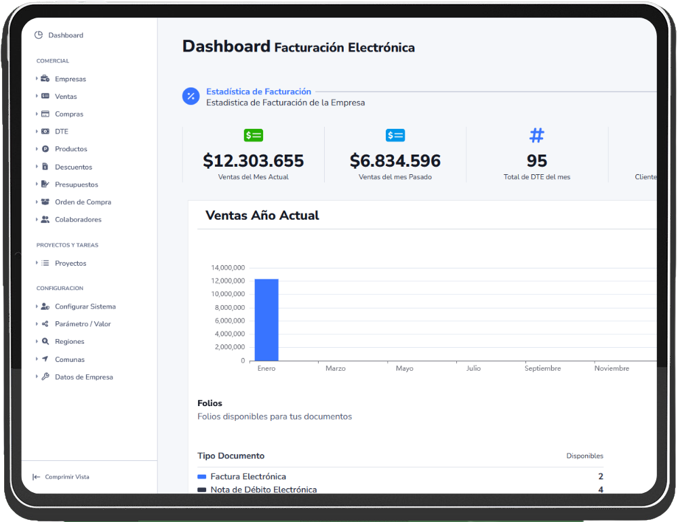Click the blue Enero bar in chart
Screen dimensions: 678x522
(266, 319)
